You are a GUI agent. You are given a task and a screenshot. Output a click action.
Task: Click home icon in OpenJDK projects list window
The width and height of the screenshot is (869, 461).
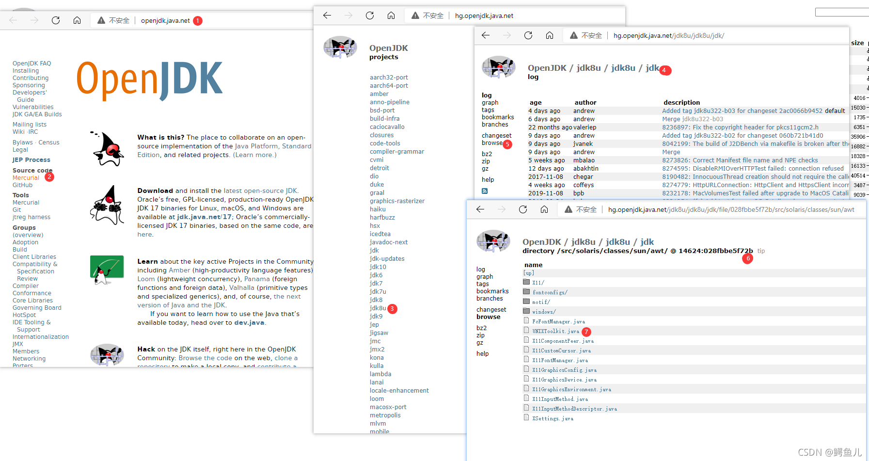(x=391, y=16)
